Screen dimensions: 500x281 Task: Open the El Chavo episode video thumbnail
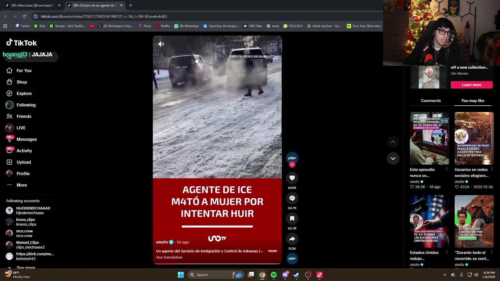click(x=429, y=138)
